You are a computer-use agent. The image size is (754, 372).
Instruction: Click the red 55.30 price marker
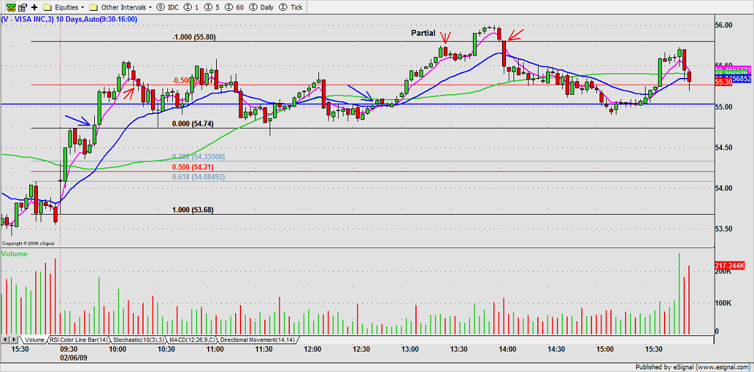(724, 82)
